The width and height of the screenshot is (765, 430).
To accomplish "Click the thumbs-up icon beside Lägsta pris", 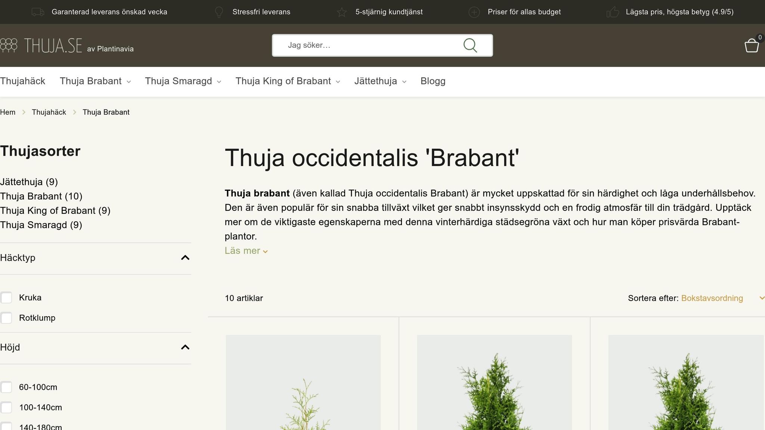I will tap(613, 12).
